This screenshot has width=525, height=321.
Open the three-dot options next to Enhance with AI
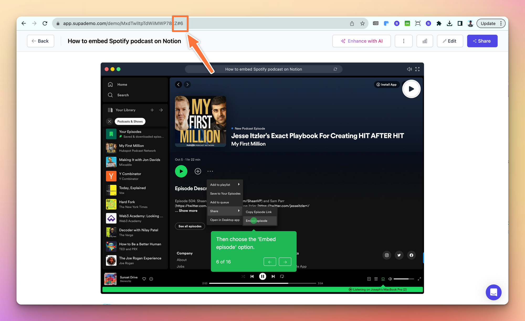tap(404, 41)
